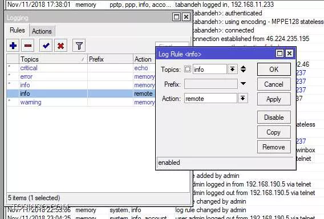Select log line 'admin logged in from 192.168.190.5 via telnet'

pyautogui.click(x=252, y=184)
